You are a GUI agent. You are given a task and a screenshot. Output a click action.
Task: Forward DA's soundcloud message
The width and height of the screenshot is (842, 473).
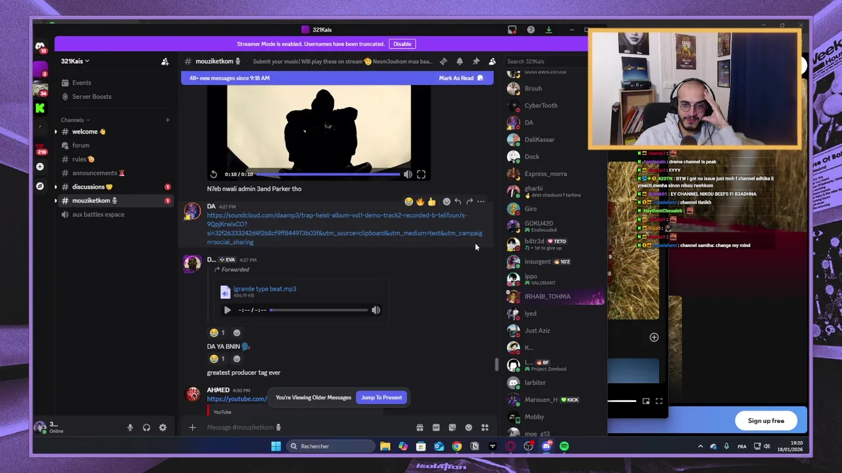tap(470, 202)
